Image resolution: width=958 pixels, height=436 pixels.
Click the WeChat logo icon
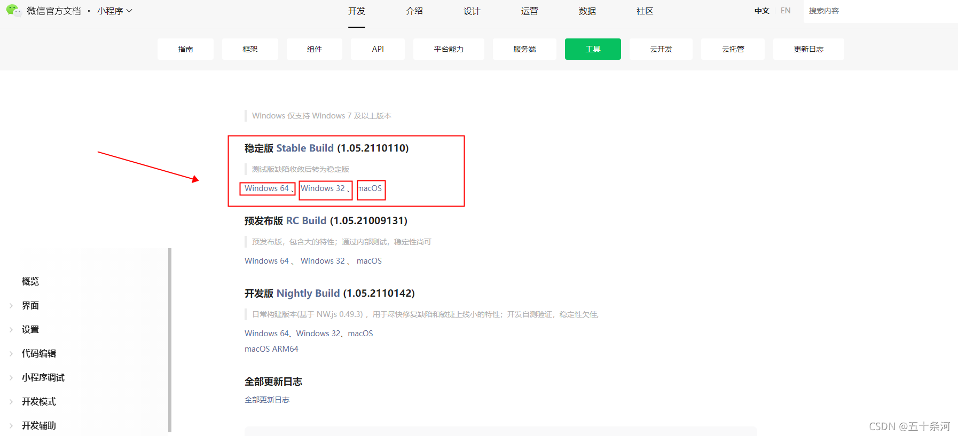[13, 10]
